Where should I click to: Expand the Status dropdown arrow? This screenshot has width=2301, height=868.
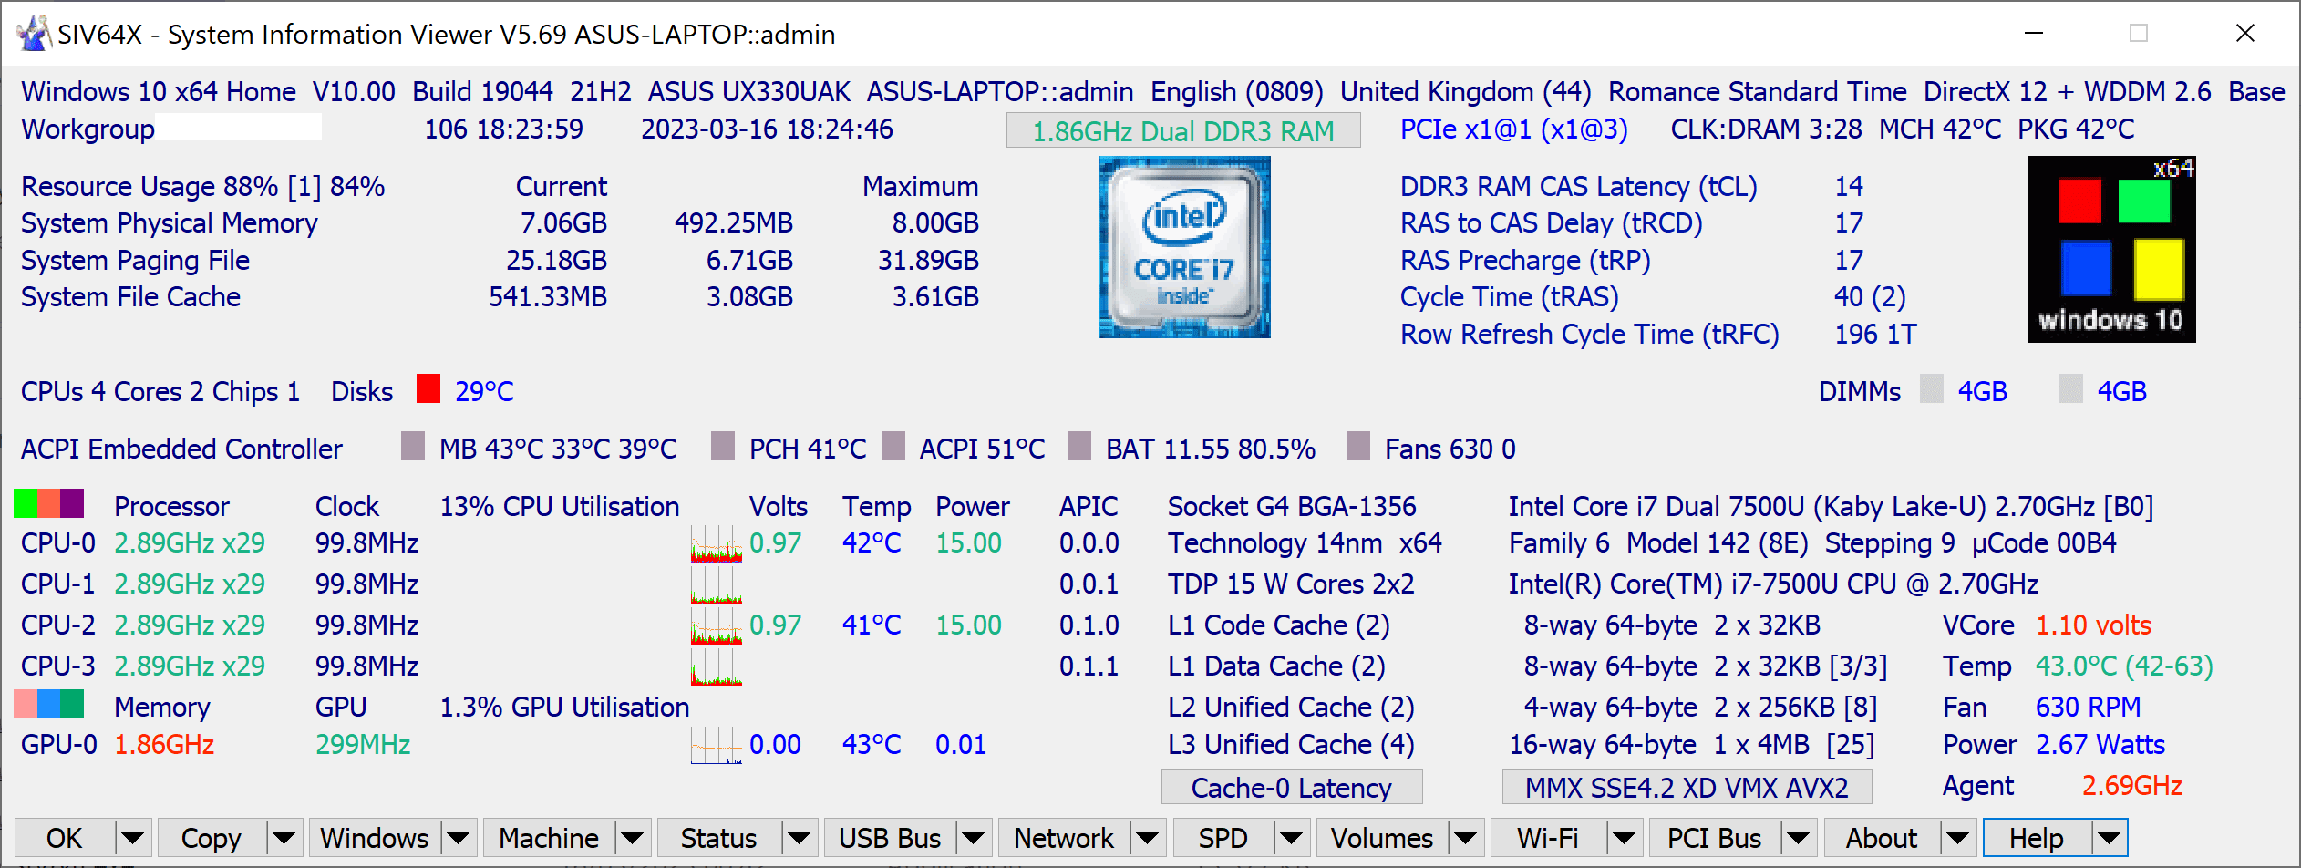click(799, 838)
